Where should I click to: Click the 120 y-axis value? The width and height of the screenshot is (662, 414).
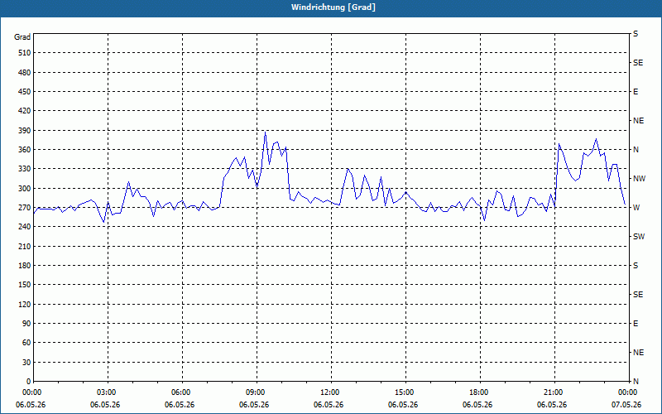24,304
